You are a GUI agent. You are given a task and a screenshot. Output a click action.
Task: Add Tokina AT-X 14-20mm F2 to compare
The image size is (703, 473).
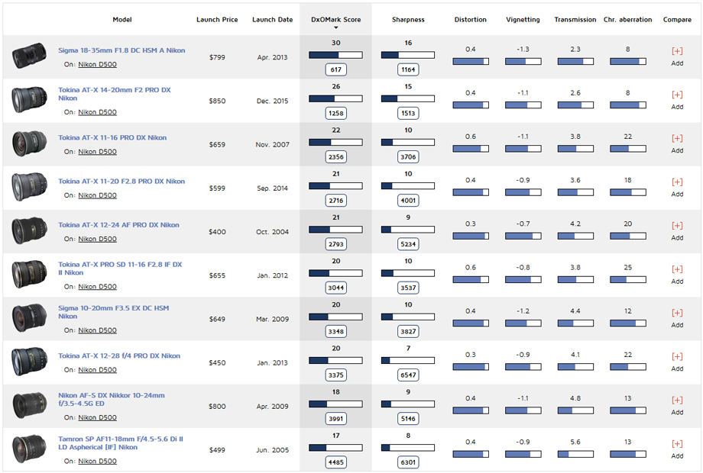[677, 95]
